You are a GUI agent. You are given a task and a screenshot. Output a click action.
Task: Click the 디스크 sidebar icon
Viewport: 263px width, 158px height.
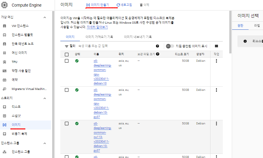coord(5,107)
